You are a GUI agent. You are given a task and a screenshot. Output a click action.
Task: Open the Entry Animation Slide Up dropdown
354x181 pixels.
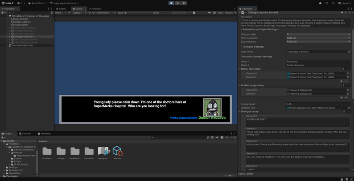[318, 38]
